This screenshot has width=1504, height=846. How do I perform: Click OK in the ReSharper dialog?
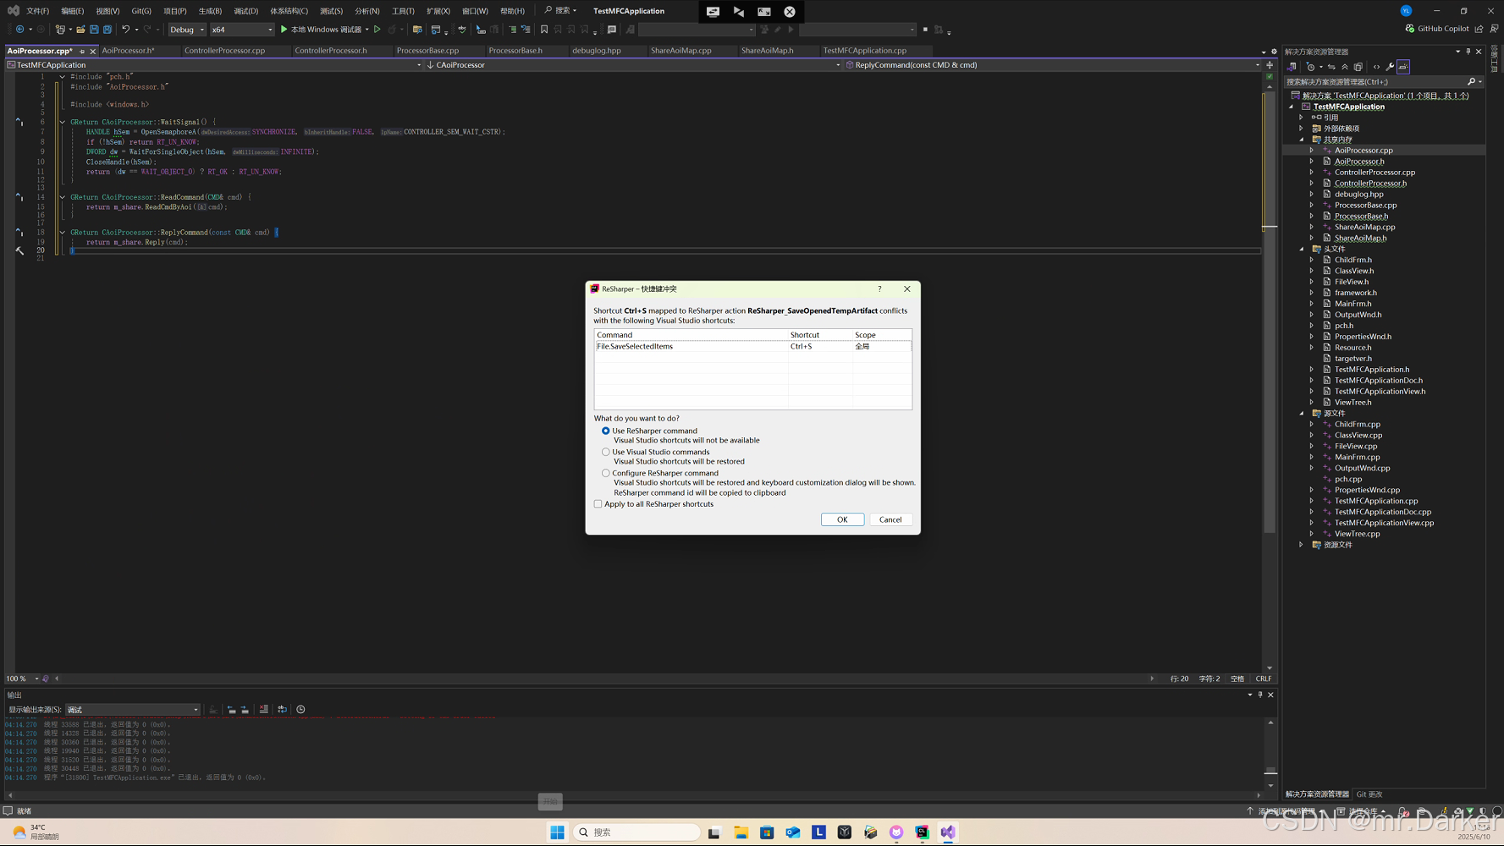pos(842,519)
